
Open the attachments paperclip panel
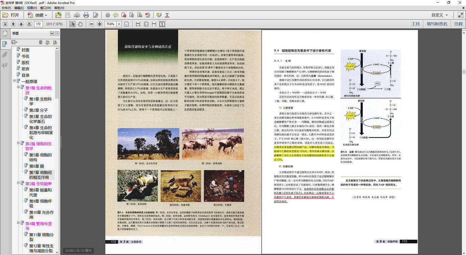(x=5, y=55)
